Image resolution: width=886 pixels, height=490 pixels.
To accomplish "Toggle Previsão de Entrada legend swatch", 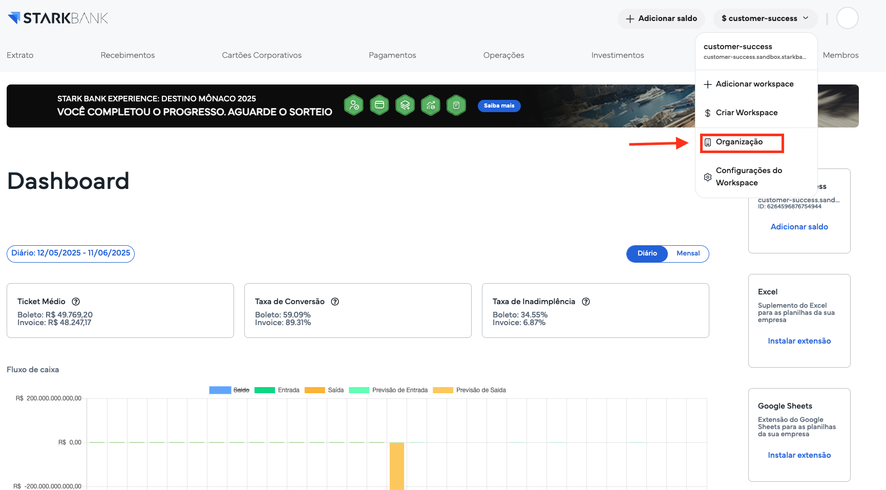I will (x=359, y=390).
